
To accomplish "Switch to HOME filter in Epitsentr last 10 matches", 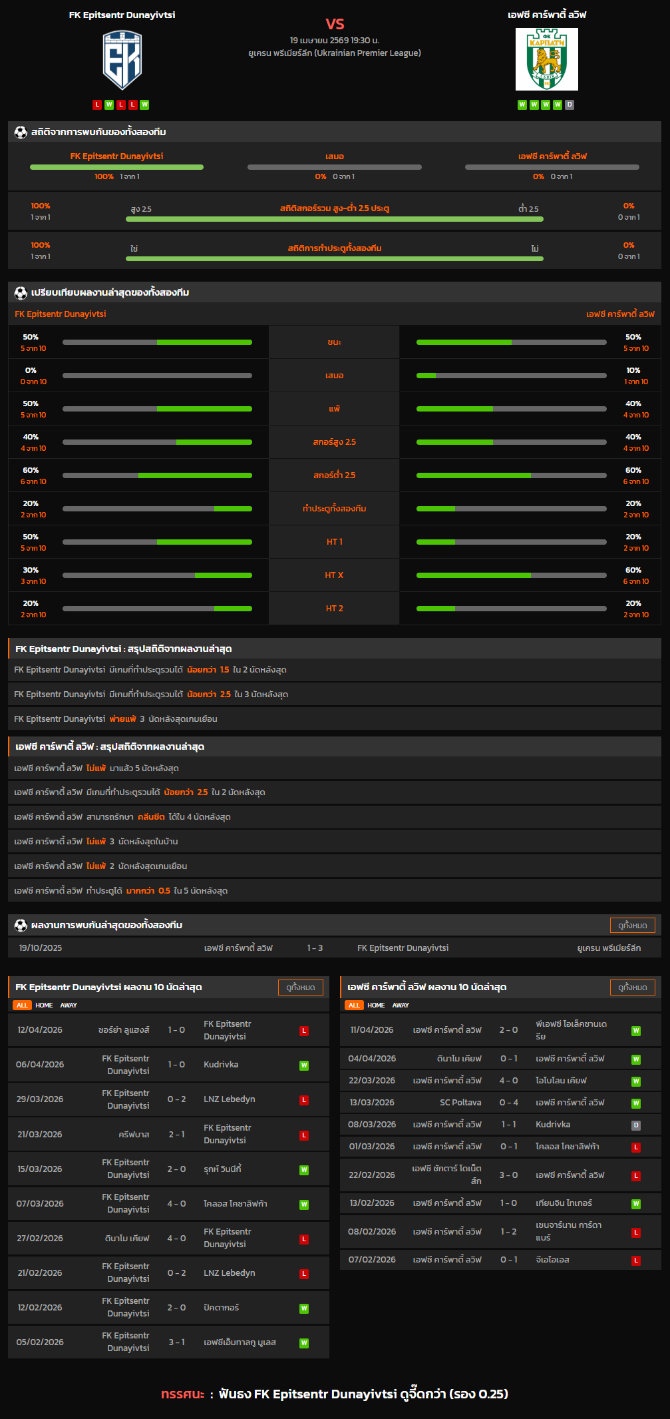I will click(44, 1005).
